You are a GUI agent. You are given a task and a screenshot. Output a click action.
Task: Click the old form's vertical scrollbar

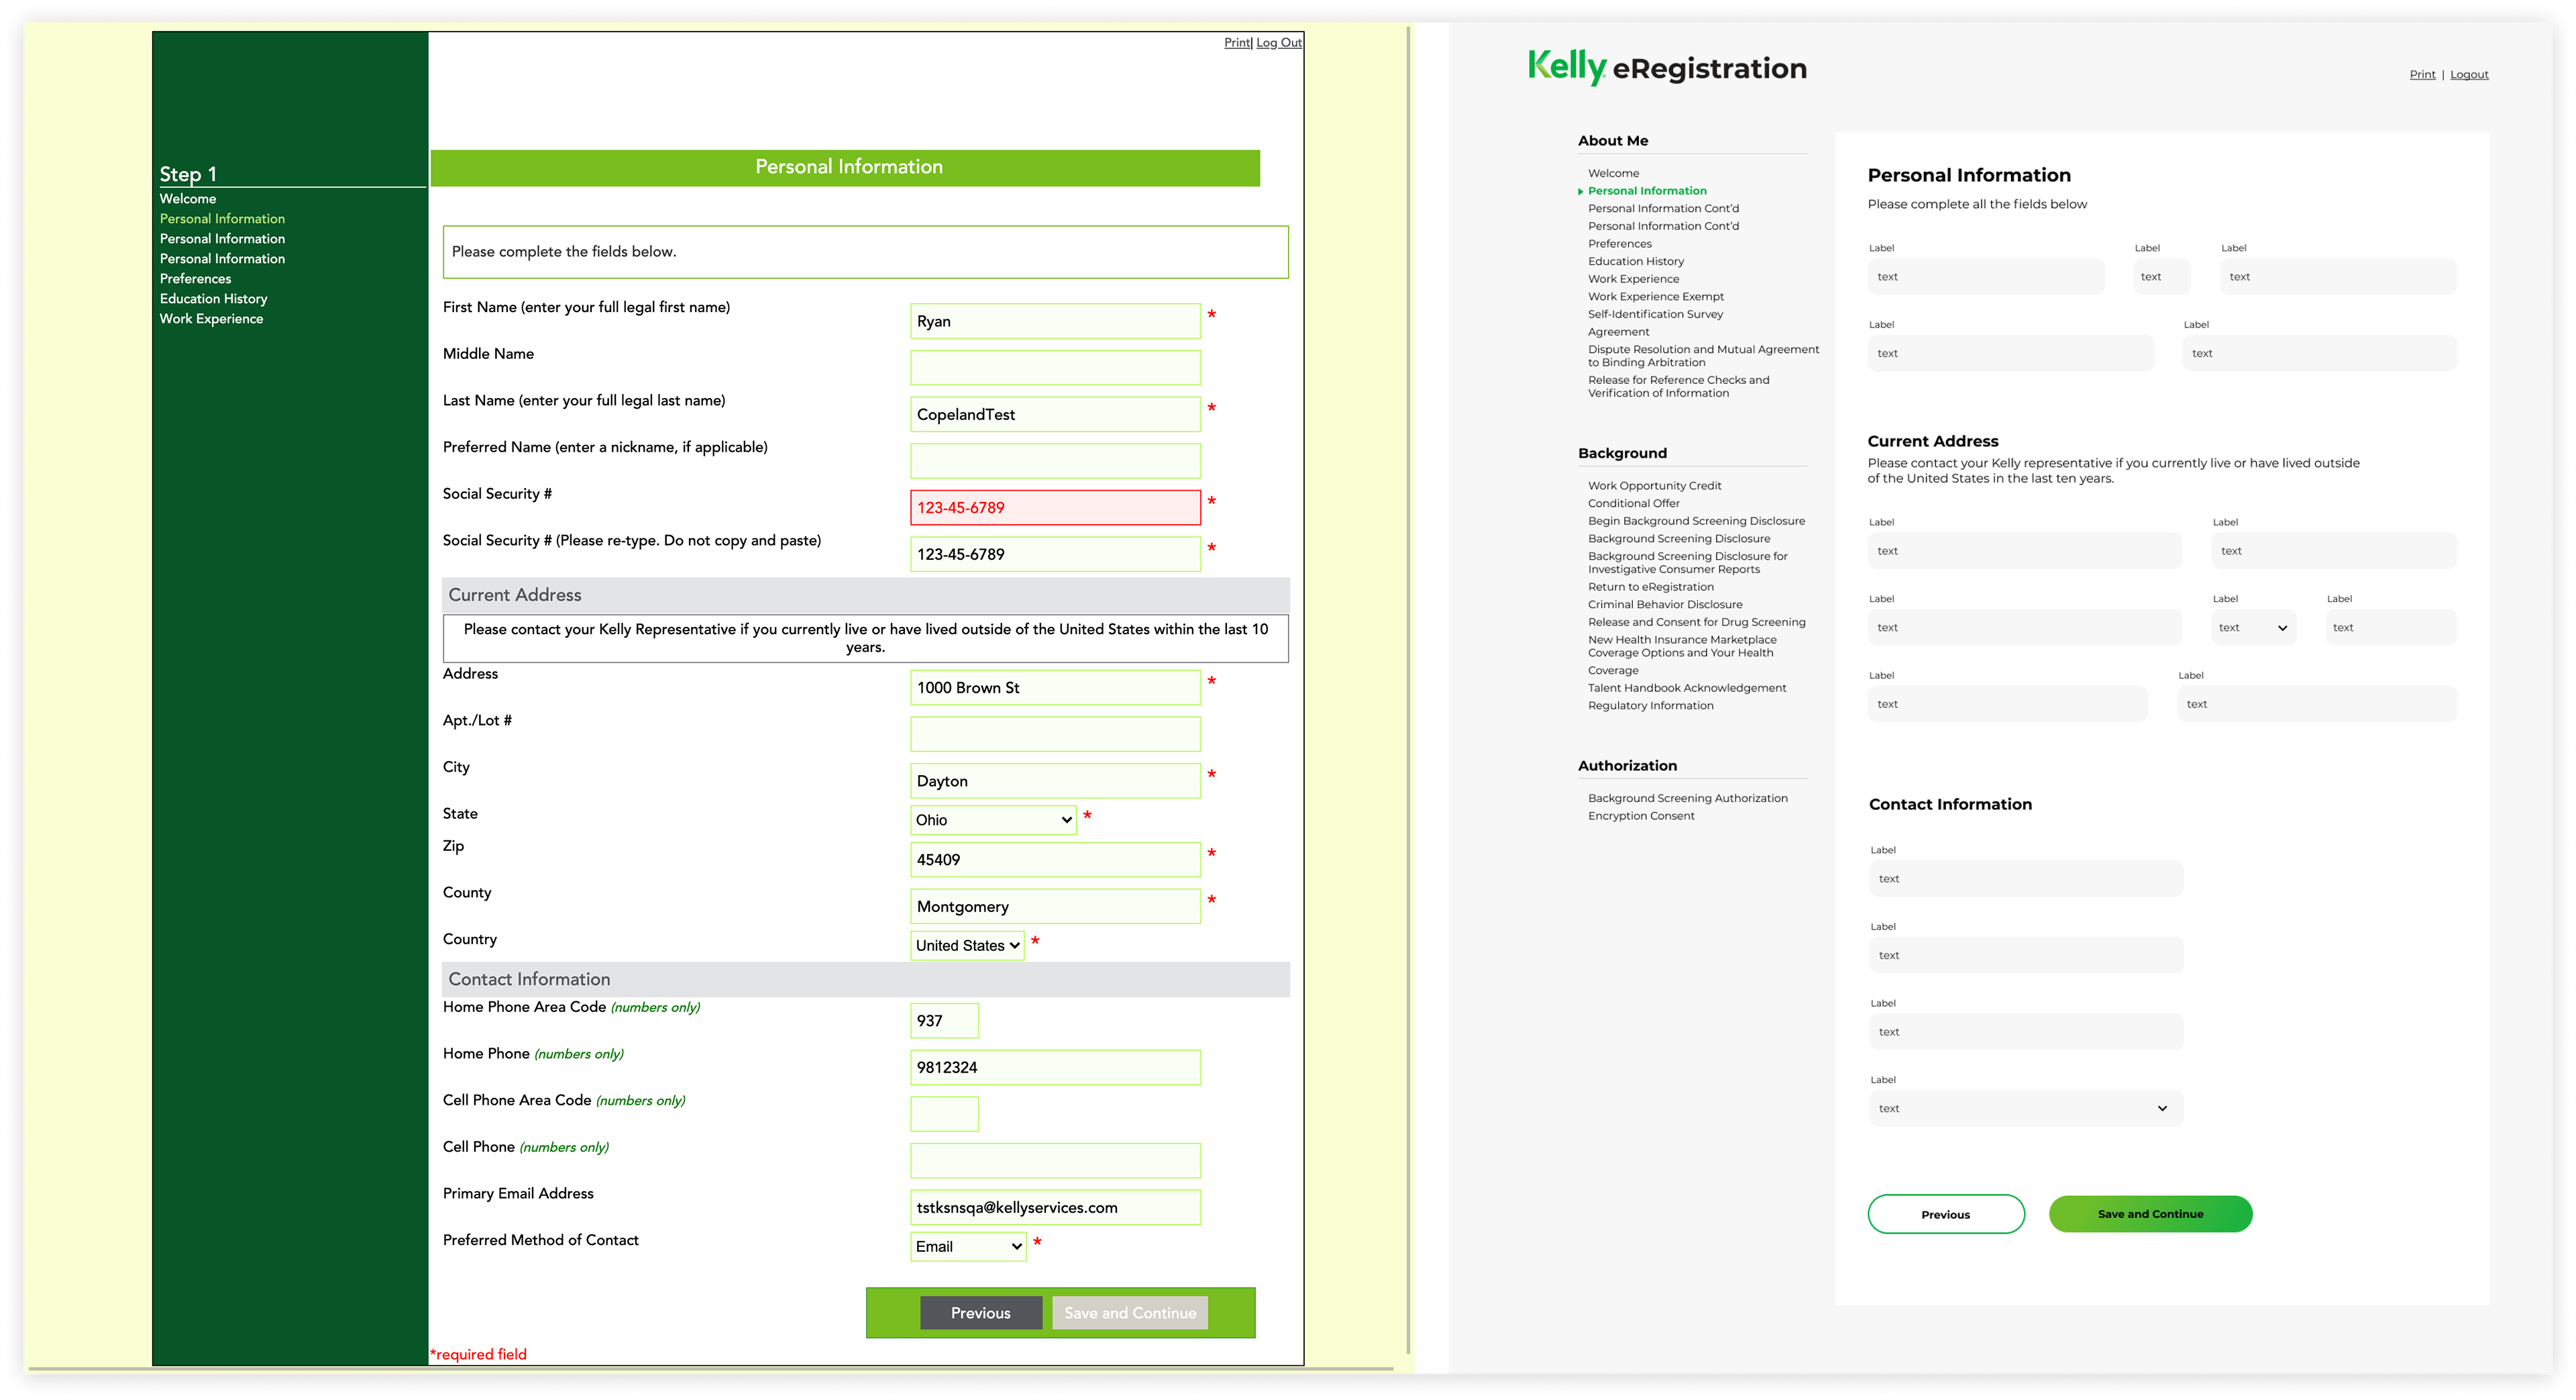click(1408, 691)
